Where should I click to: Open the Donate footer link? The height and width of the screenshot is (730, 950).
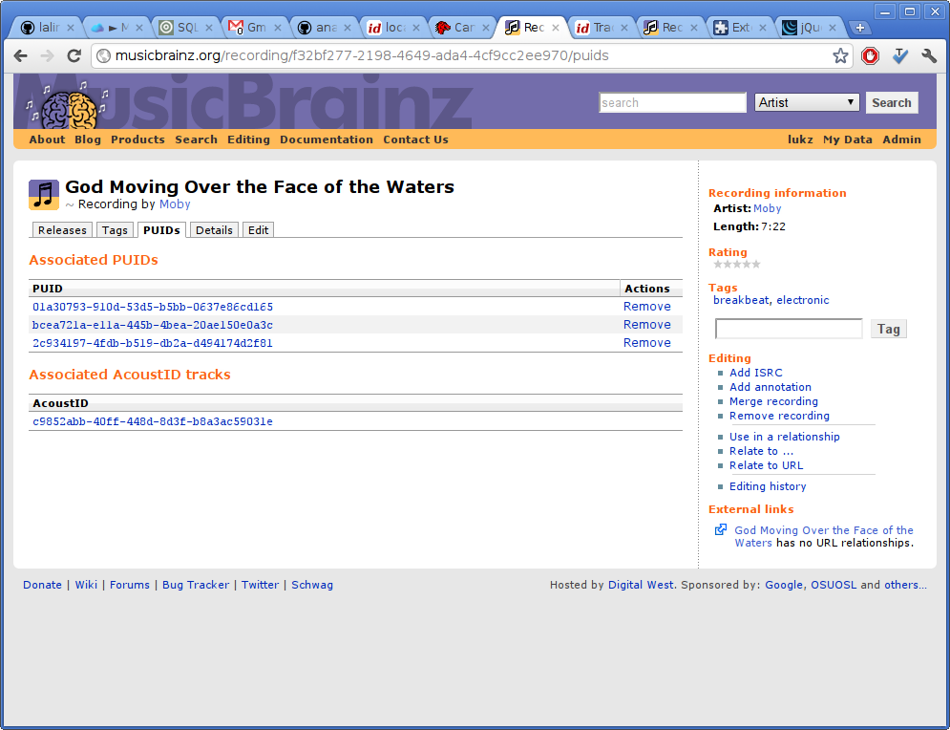tap(42, 585)
